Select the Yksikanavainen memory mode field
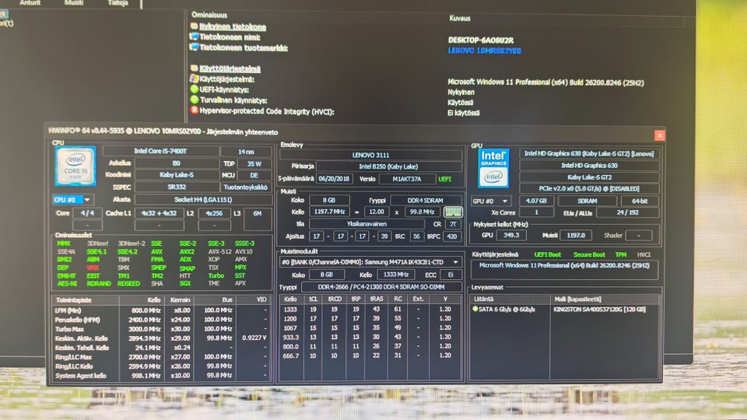 click(366, 224)
